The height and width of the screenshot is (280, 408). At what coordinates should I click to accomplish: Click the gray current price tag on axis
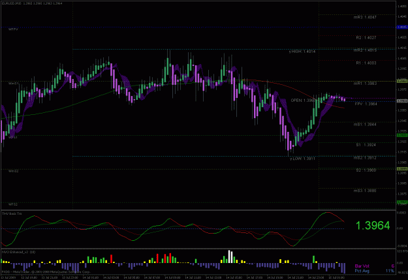401,101
